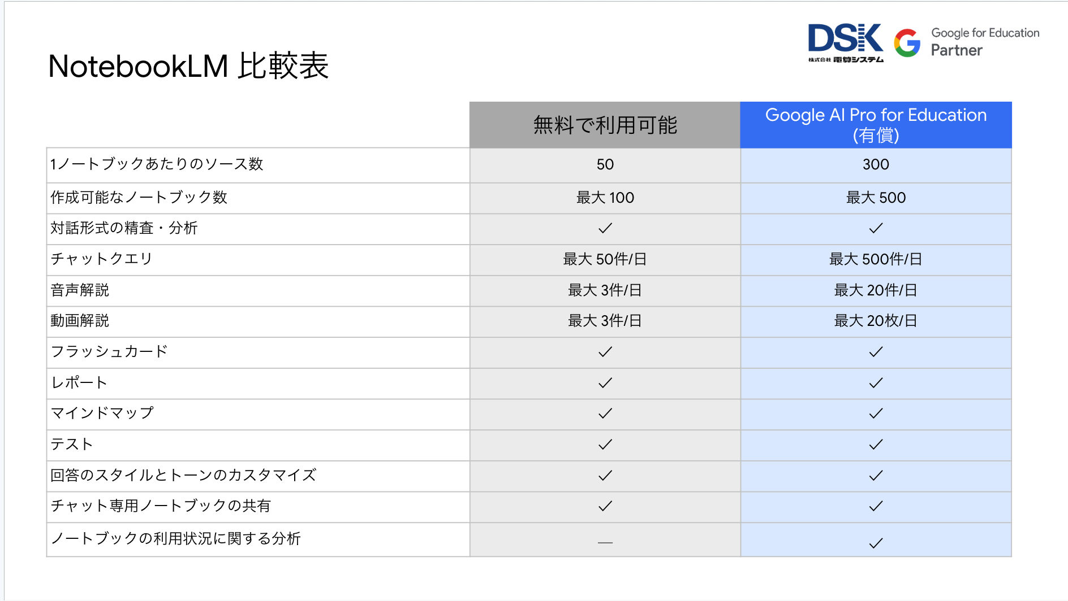1068x601 pixels.
Task: Click the Google G logo
Action: pyautogui.click(x=907, y=43)
